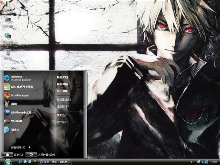This screenshot has height=165, width=220.
Task: Click the 注销(L) log off button
Action: [x=12, y=155]
